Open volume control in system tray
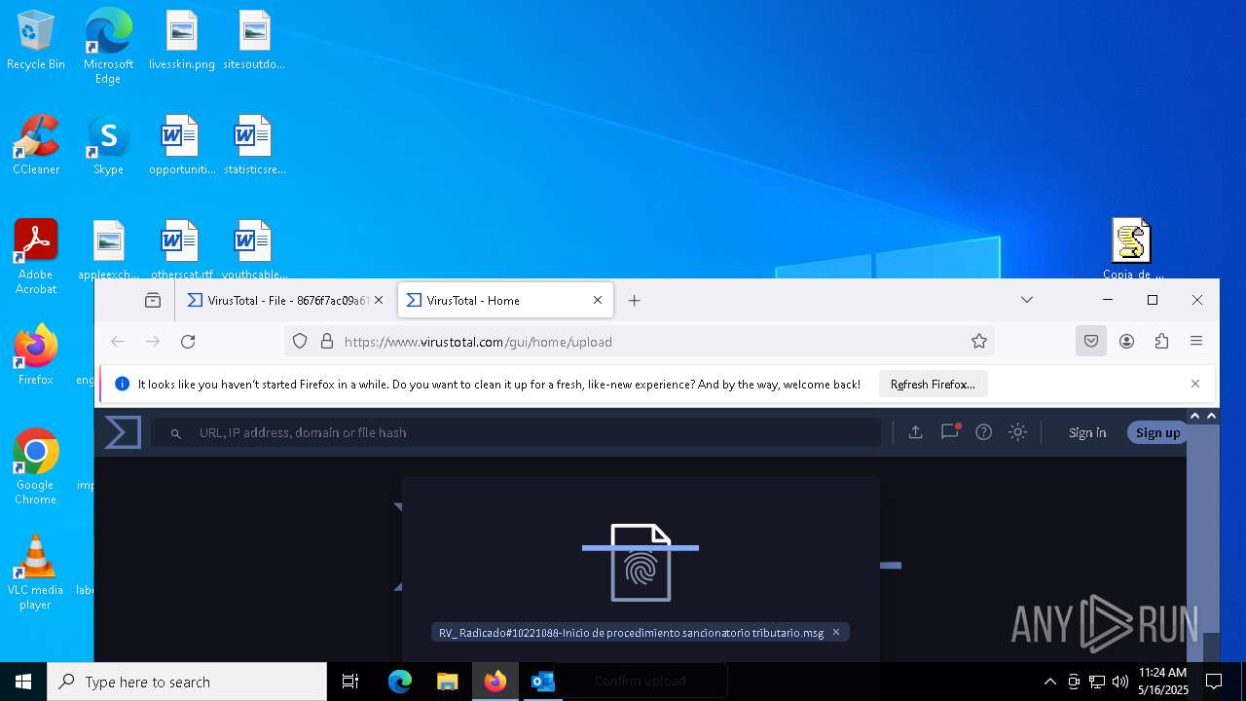Image resolution: width=1246 pixels, height=701 pixels. 1120,682
